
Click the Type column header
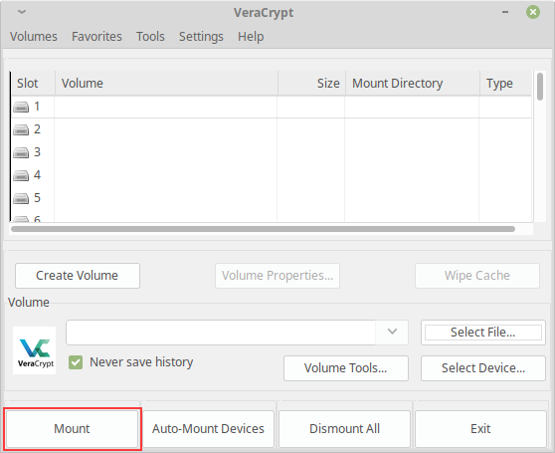coord(506,84)
